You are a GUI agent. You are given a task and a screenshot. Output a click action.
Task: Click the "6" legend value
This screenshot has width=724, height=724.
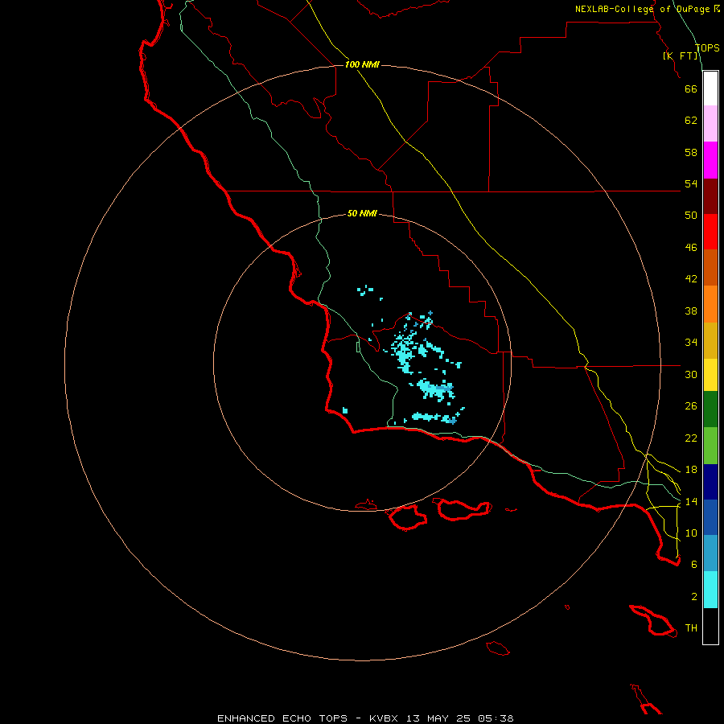pyautogui.click(x=694, y=565)
